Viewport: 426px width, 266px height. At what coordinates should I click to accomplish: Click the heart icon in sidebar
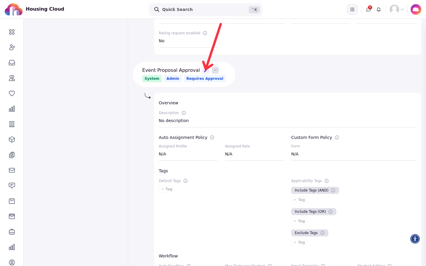click(x=12, y=93)
